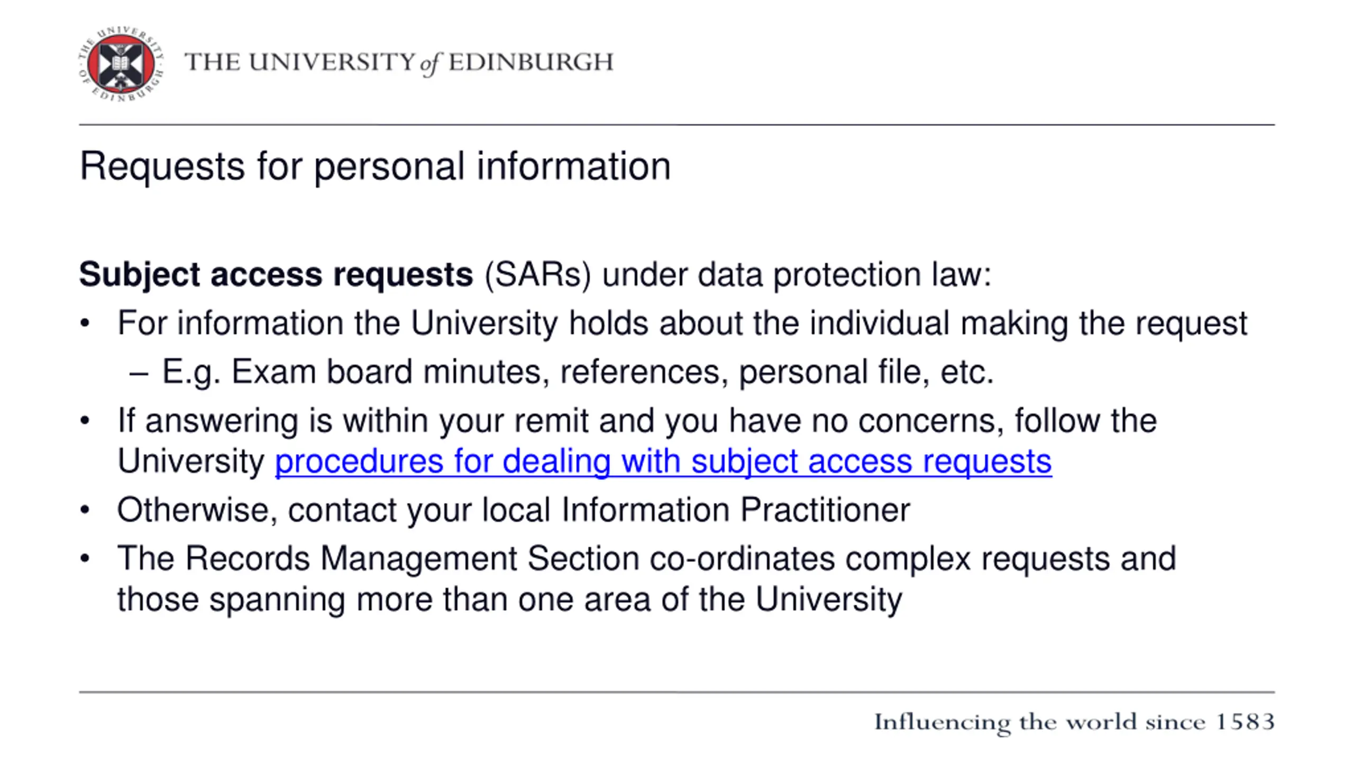Click the bullet point before 'For information'
The height and width of the screenshot is (761, 1354).
[x=85, y=323]
